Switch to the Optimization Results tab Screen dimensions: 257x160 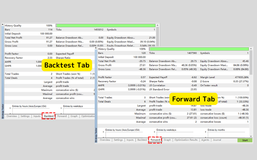click(x=186, y=140)
